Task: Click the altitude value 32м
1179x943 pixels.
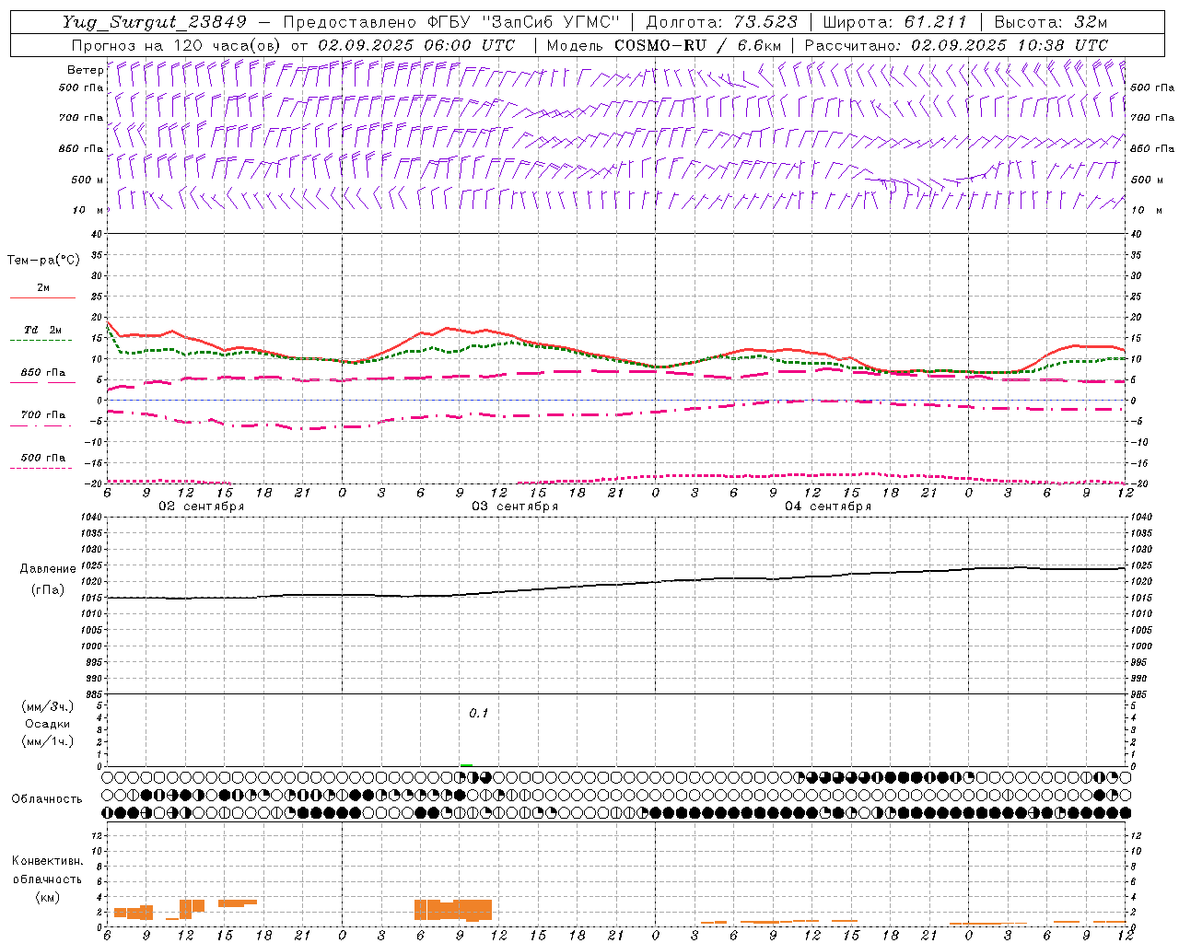Action: 1091,22
